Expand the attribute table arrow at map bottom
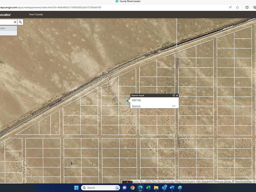This screenshot has width=256, height=192. (x=127, y=182)
